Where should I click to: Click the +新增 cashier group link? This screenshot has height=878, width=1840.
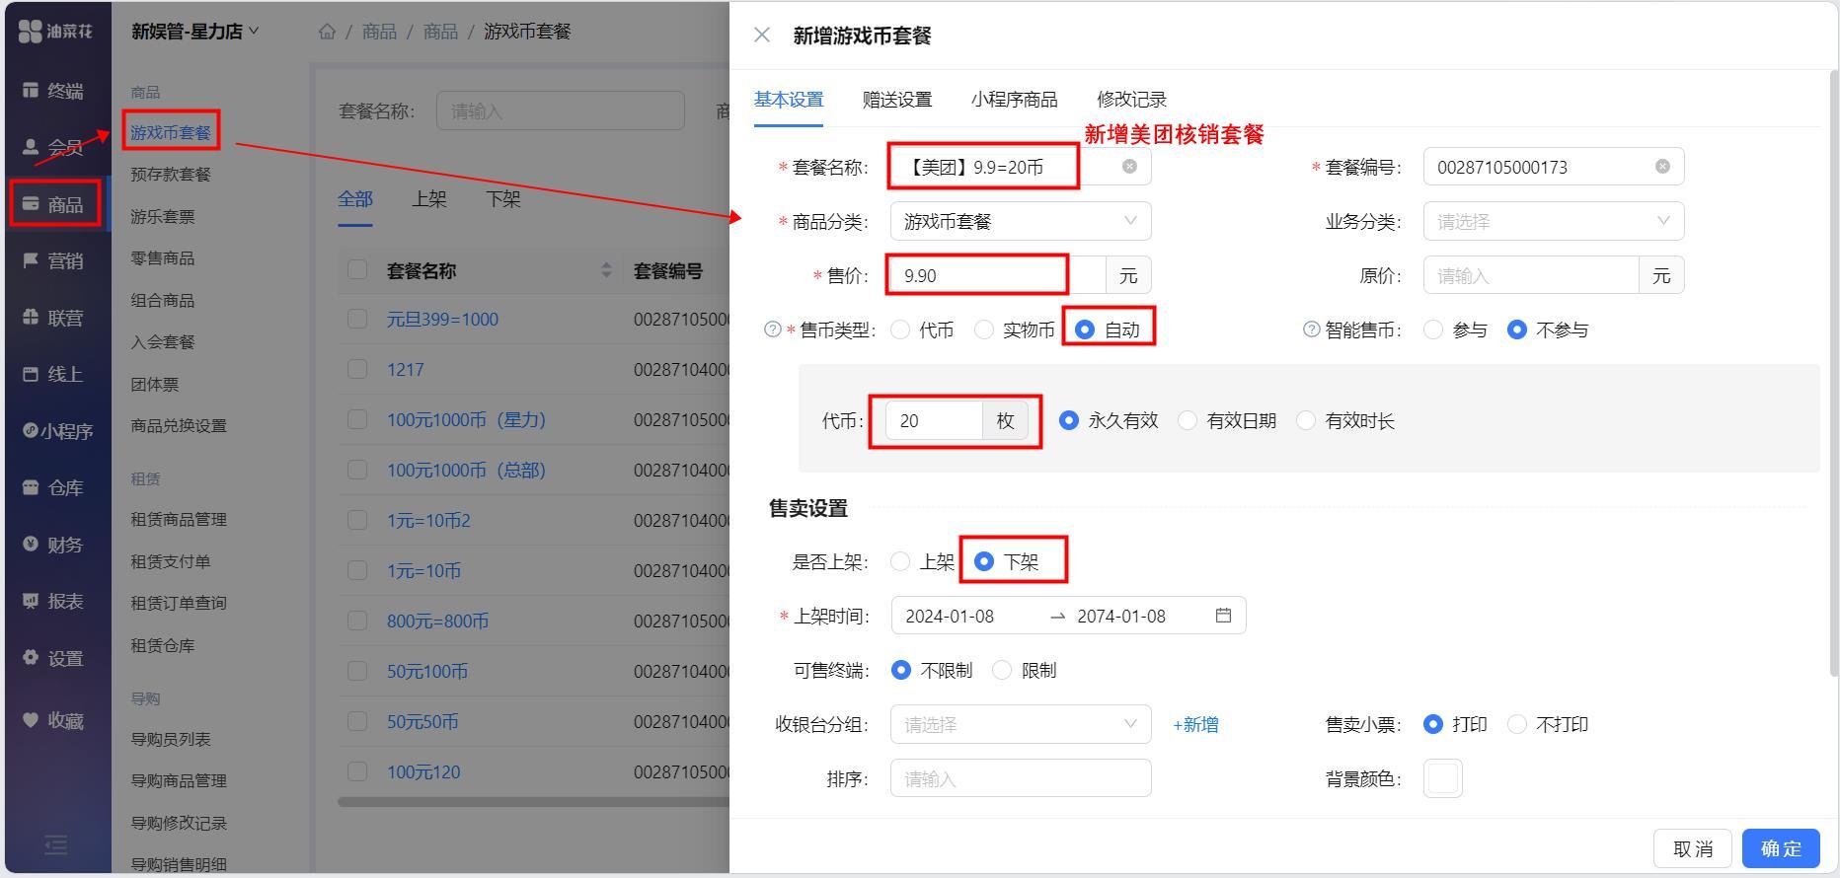pyautogui.click(x=1195, y=725)
